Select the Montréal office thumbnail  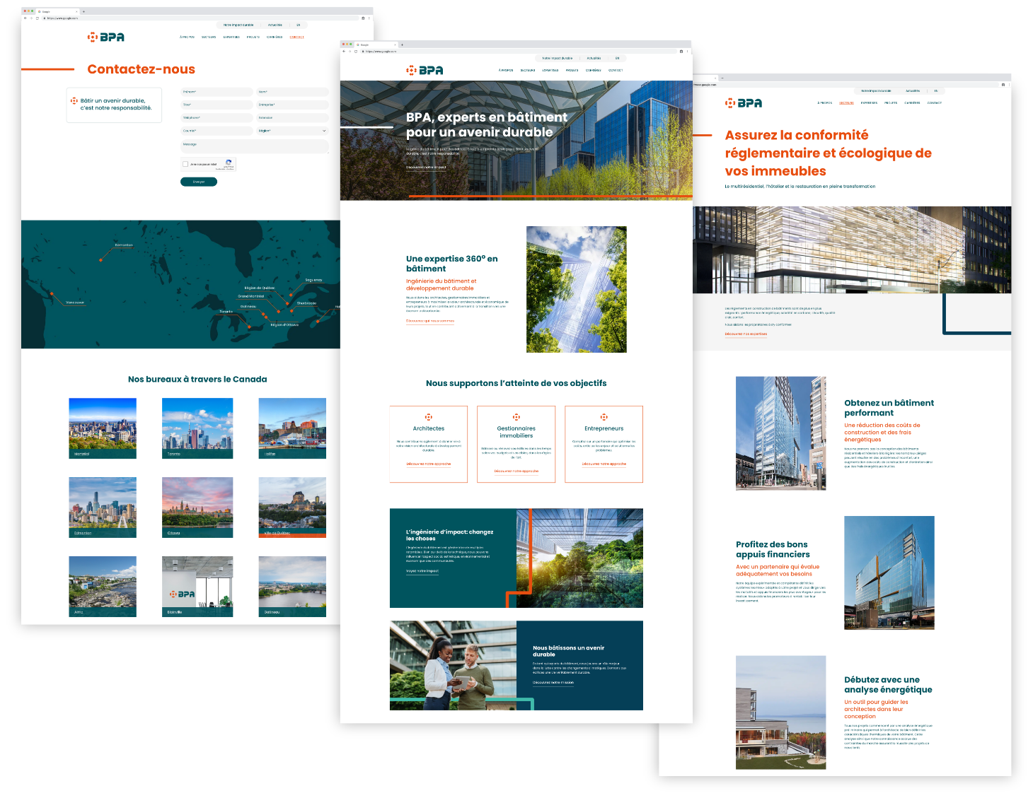103,428
